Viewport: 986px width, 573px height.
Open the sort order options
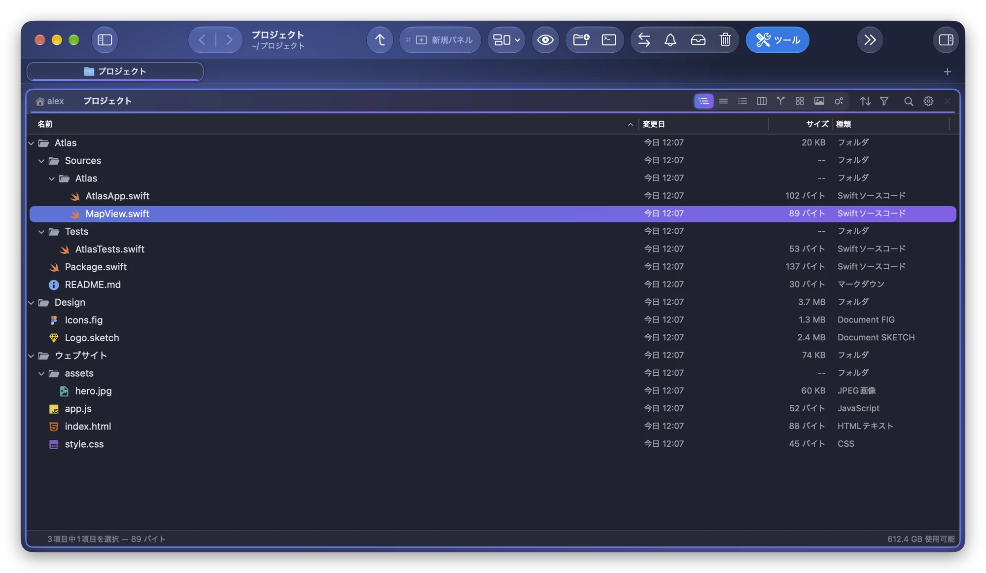tap(865, 101)
